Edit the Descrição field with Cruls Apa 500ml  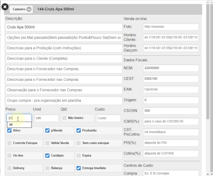click(x=64, y=27)
